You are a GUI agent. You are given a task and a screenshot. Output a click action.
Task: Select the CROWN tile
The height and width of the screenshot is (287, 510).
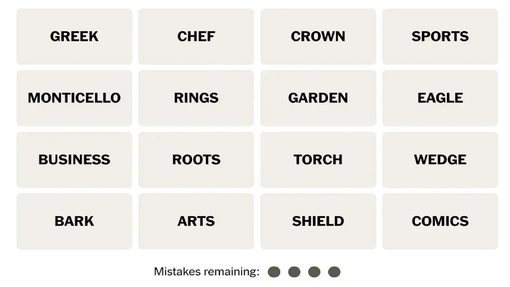(x=318, y=36)
